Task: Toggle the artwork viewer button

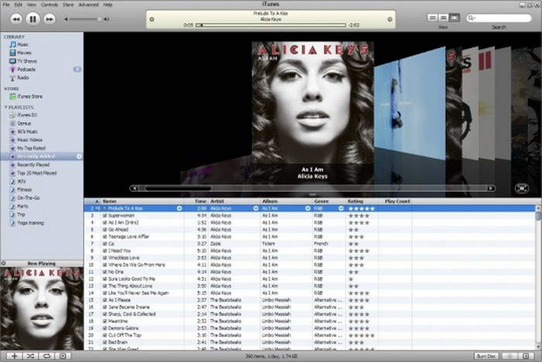Action: tap(63, 356)
